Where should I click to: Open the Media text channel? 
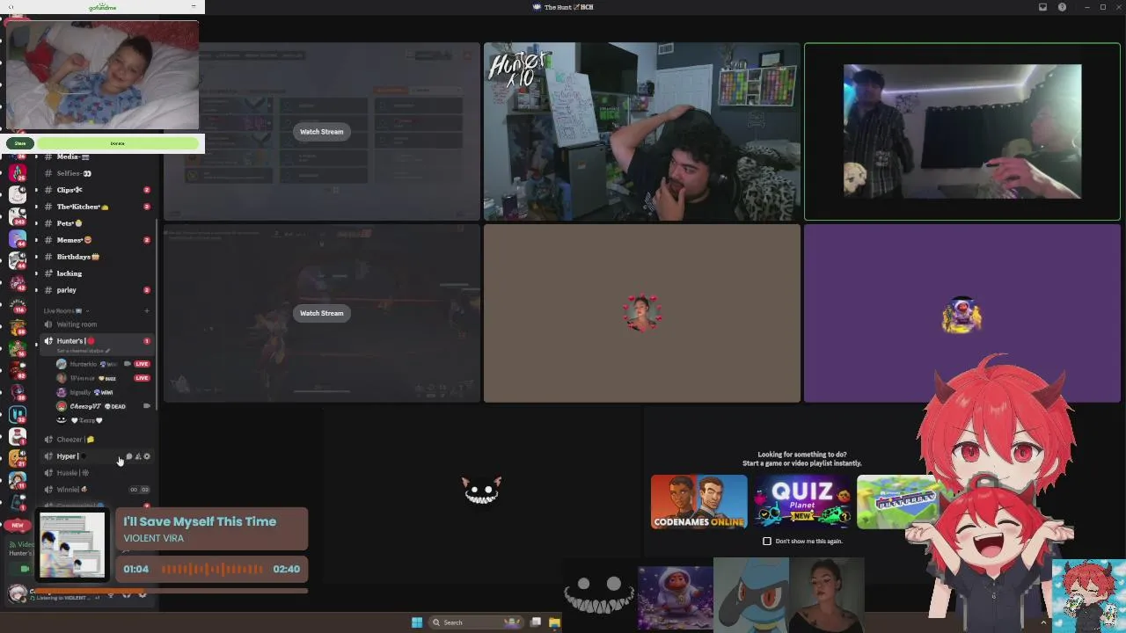tap(95, 156)
